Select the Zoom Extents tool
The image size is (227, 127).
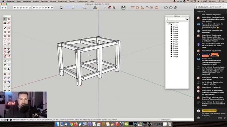(x=5, y=82)
